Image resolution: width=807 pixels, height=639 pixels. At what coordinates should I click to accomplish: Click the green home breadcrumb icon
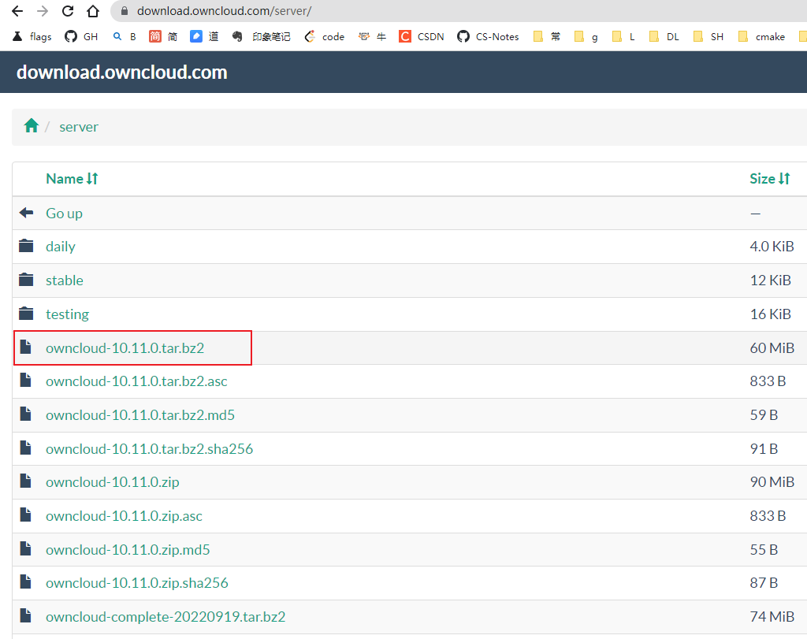point(32,125)
